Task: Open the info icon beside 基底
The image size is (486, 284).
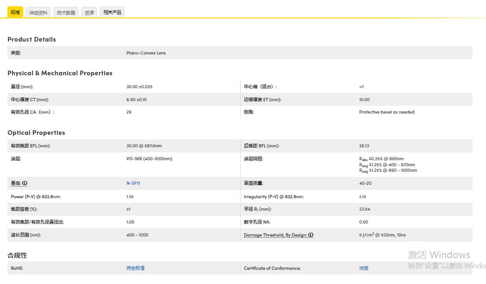Action: point(25,183)
